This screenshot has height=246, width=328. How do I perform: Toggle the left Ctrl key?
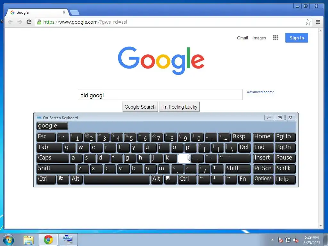coord(46,179)
